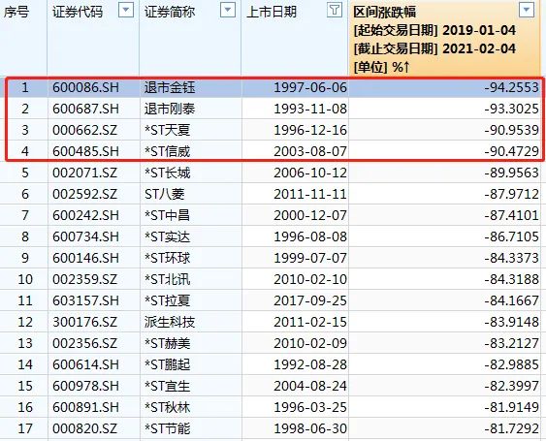Open the 证券代码 column dropdown arrow

[126, 11]
